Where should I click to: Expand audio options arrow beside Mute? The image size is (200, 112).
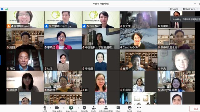51,108
